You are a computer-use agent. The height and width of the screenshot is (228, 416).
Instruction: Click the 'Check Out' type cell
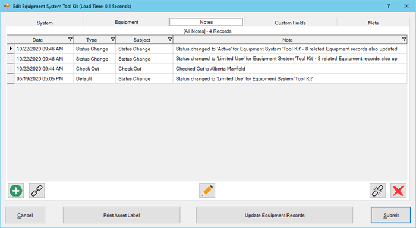pos(94,69)
